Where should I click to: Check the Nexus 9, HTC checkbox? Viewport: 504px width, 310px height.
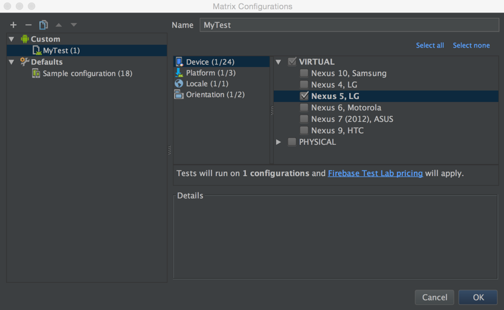304,130
